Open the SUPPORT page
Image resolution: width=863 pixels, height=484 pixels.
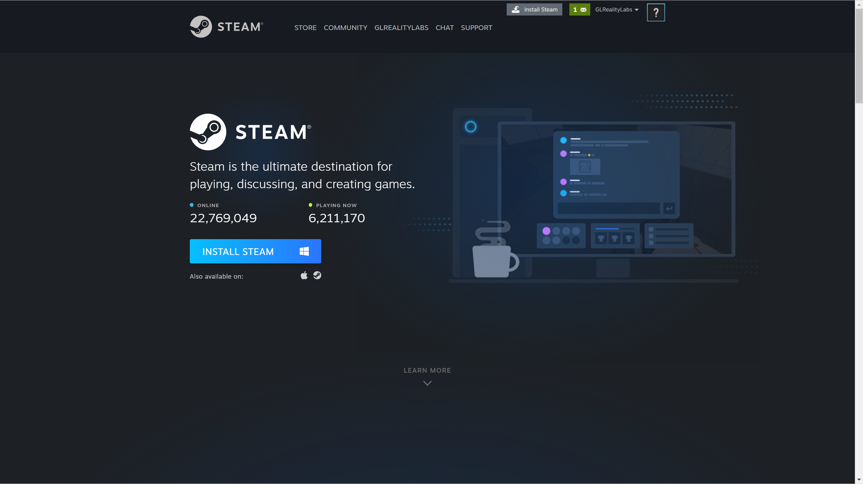click(476, 28)
